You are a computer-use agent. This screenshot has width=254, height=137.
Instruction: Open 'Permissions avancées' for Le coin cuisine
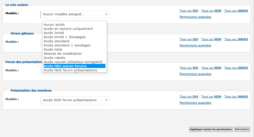[x=195, y=17]
